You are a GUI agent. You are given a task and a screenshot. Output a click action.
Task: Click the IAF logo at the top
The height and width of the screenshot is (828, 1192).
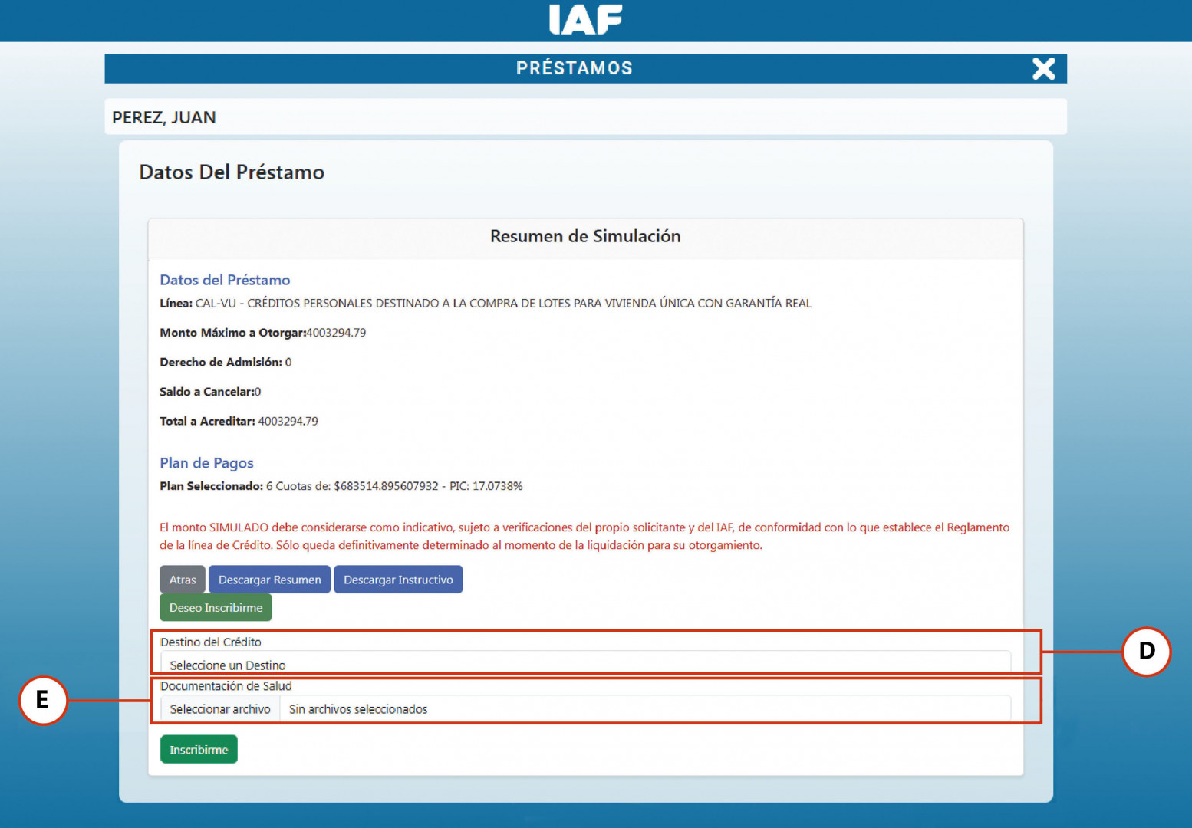click(x=585, y=20)
